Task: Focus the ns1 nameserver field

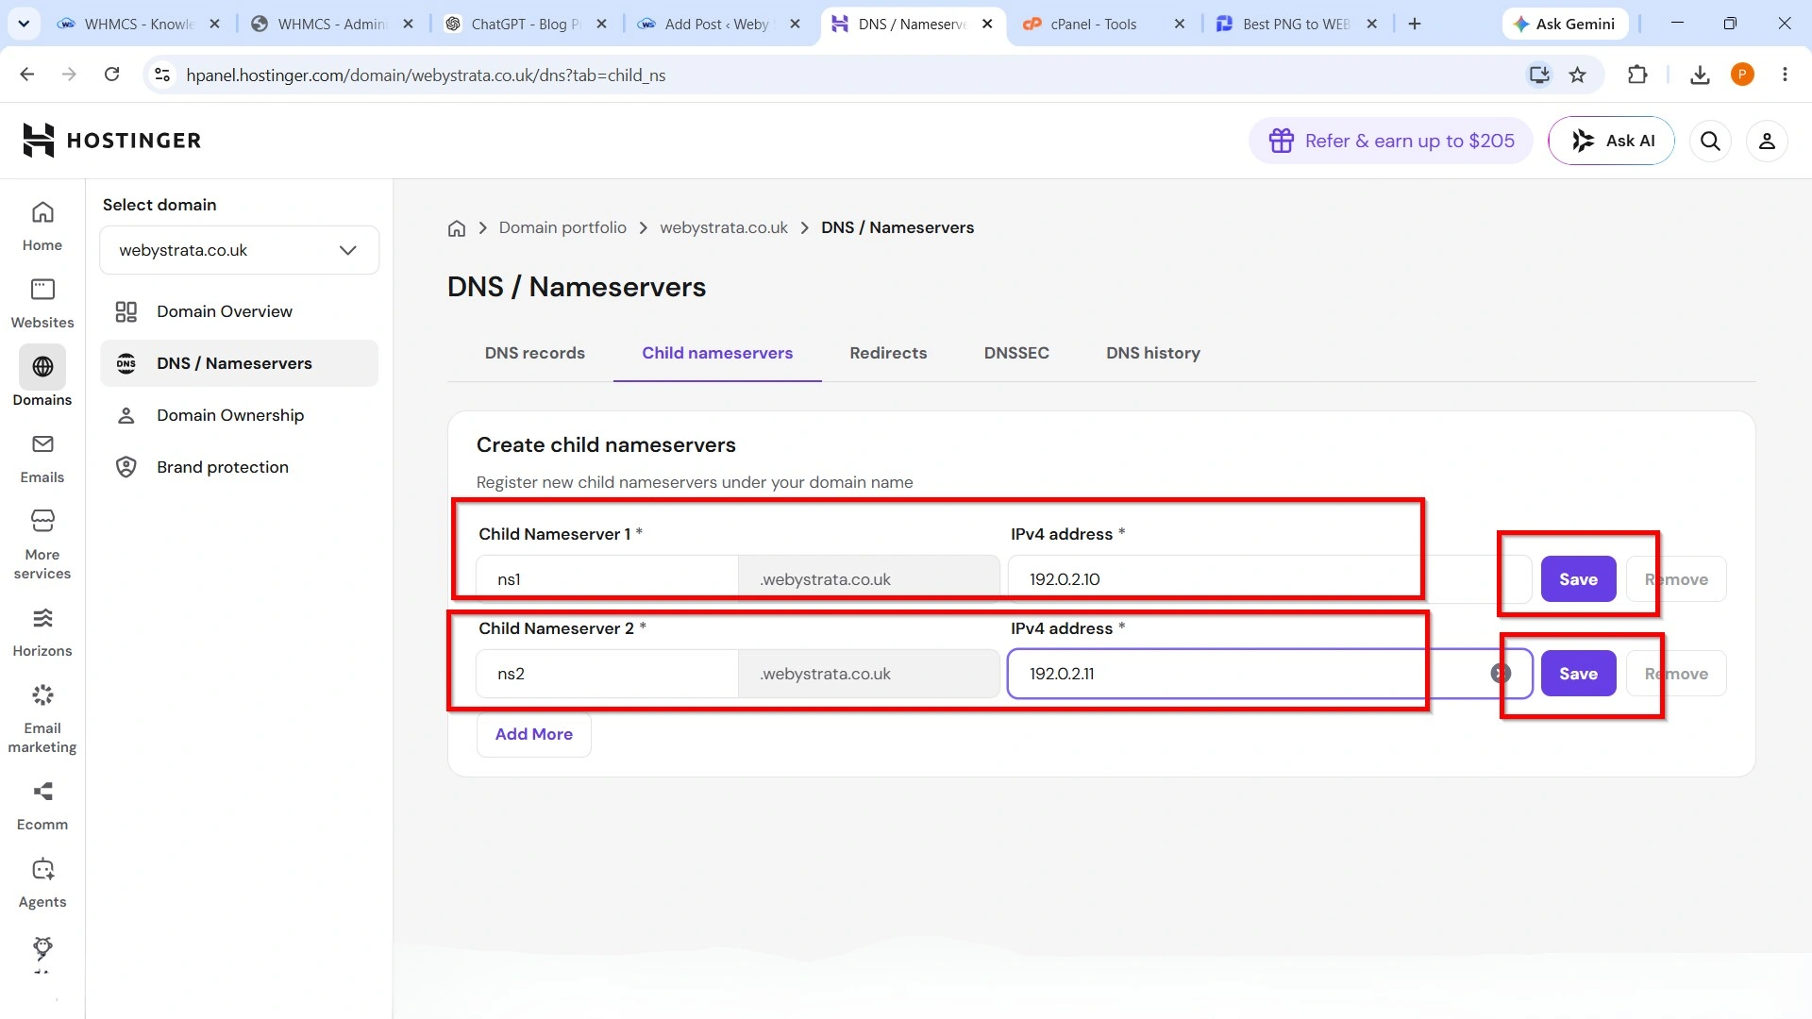Action: [x=607, y=579]
